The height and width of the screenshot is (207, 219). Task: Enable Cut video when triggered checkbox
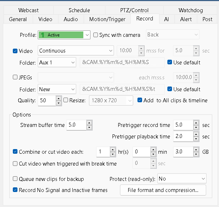point(15,164)
